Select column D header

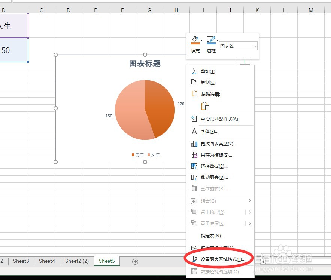pyautogui.click(x=69, y=10)
